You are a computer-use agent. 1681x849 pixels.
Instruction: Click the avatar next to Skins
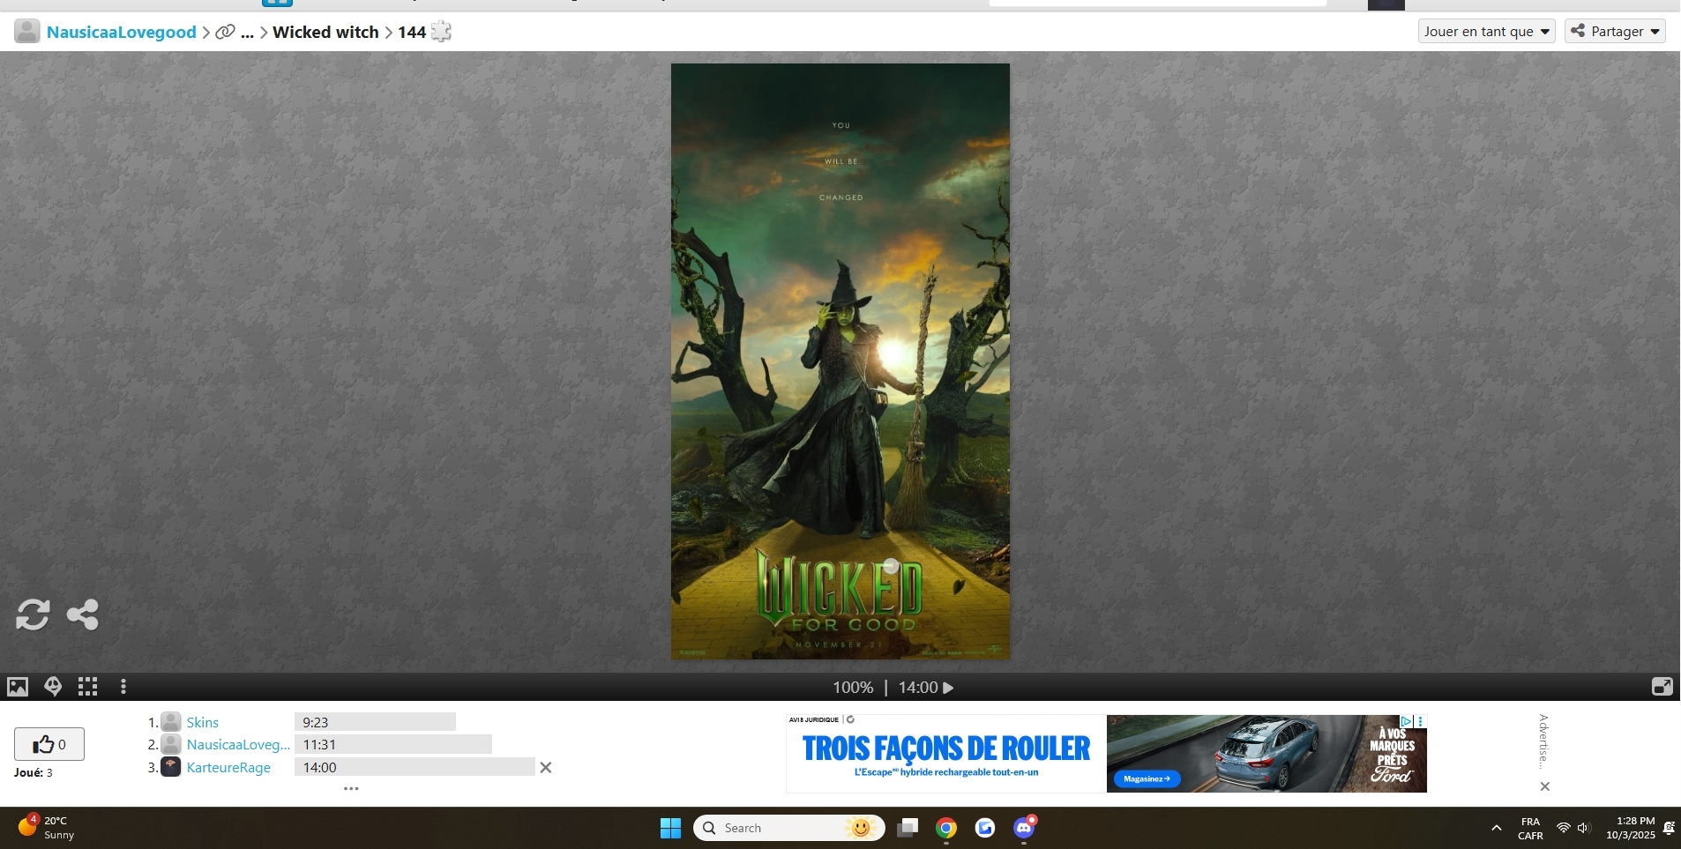tap(171, 722)
